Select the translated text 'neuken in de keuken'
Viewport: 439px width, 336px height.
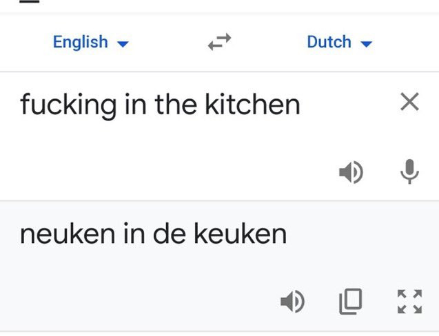(153, 234)
